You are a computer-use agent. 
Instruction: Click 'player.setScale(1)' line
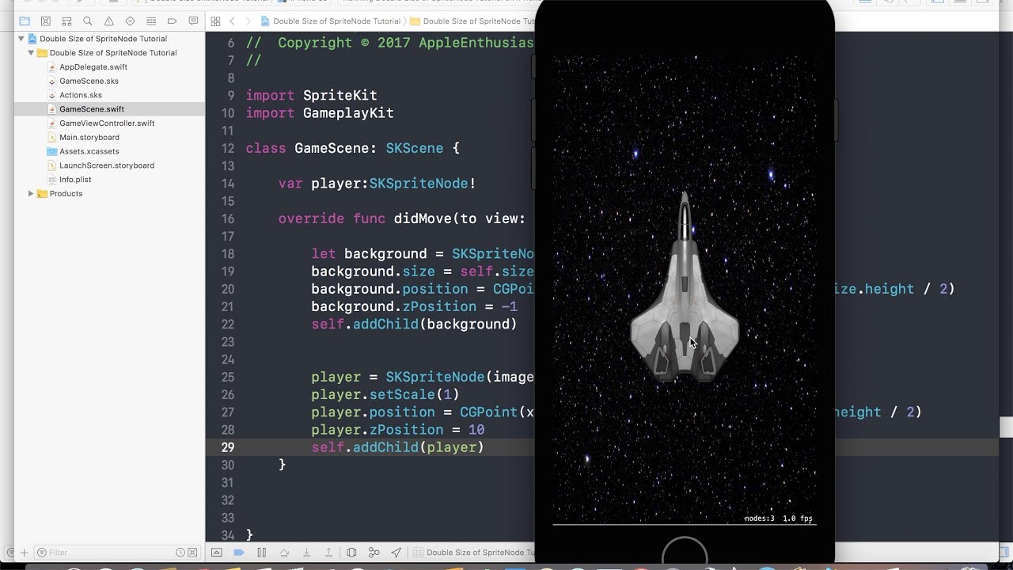(x=385, y=394)
